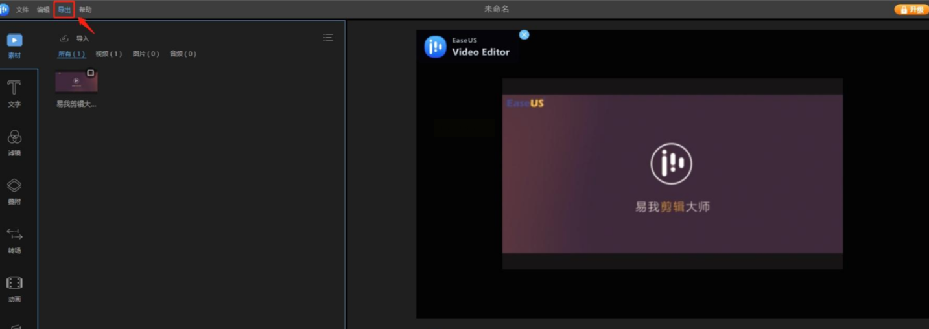
Task: Select the 易我剪辑大师 video thumbnail
Action: tap(76, 82)
